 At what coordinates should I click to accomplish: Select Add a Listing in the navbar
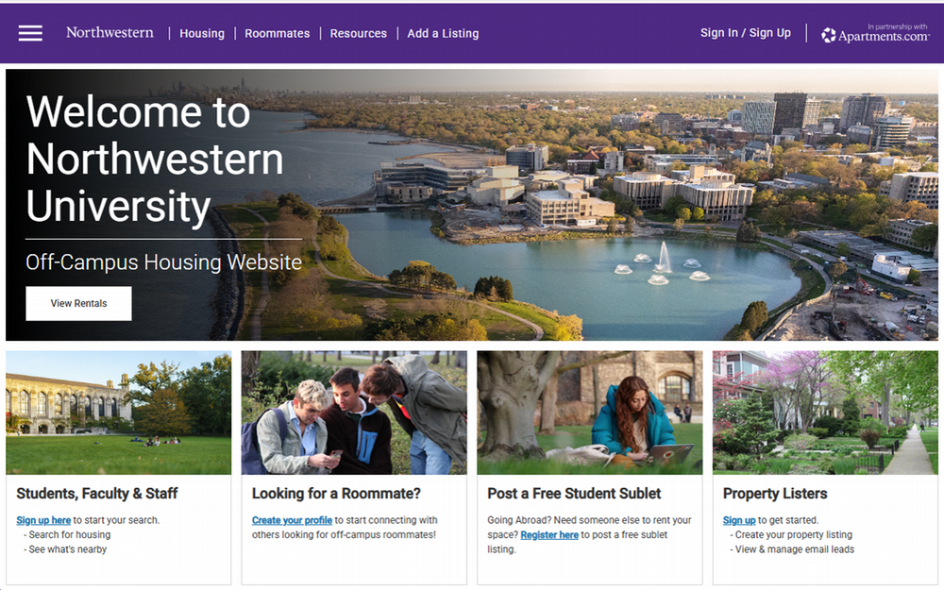click(443, 33)
